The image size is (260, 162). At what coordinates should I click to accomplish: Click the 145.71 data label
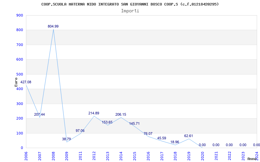134,123
